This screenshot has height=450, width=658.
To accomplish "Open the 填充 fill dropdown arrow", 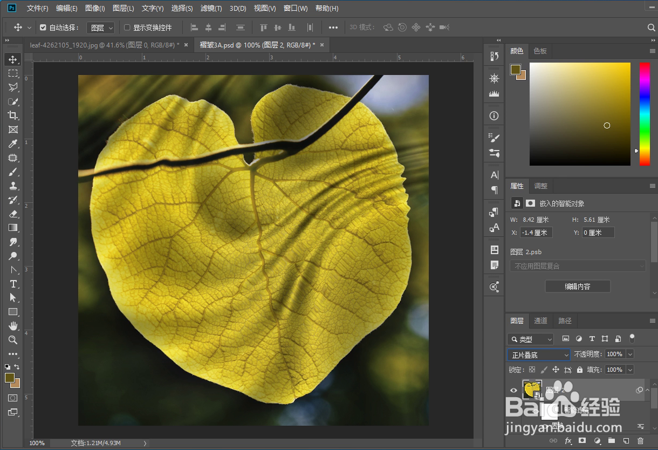I will (630, 370).
